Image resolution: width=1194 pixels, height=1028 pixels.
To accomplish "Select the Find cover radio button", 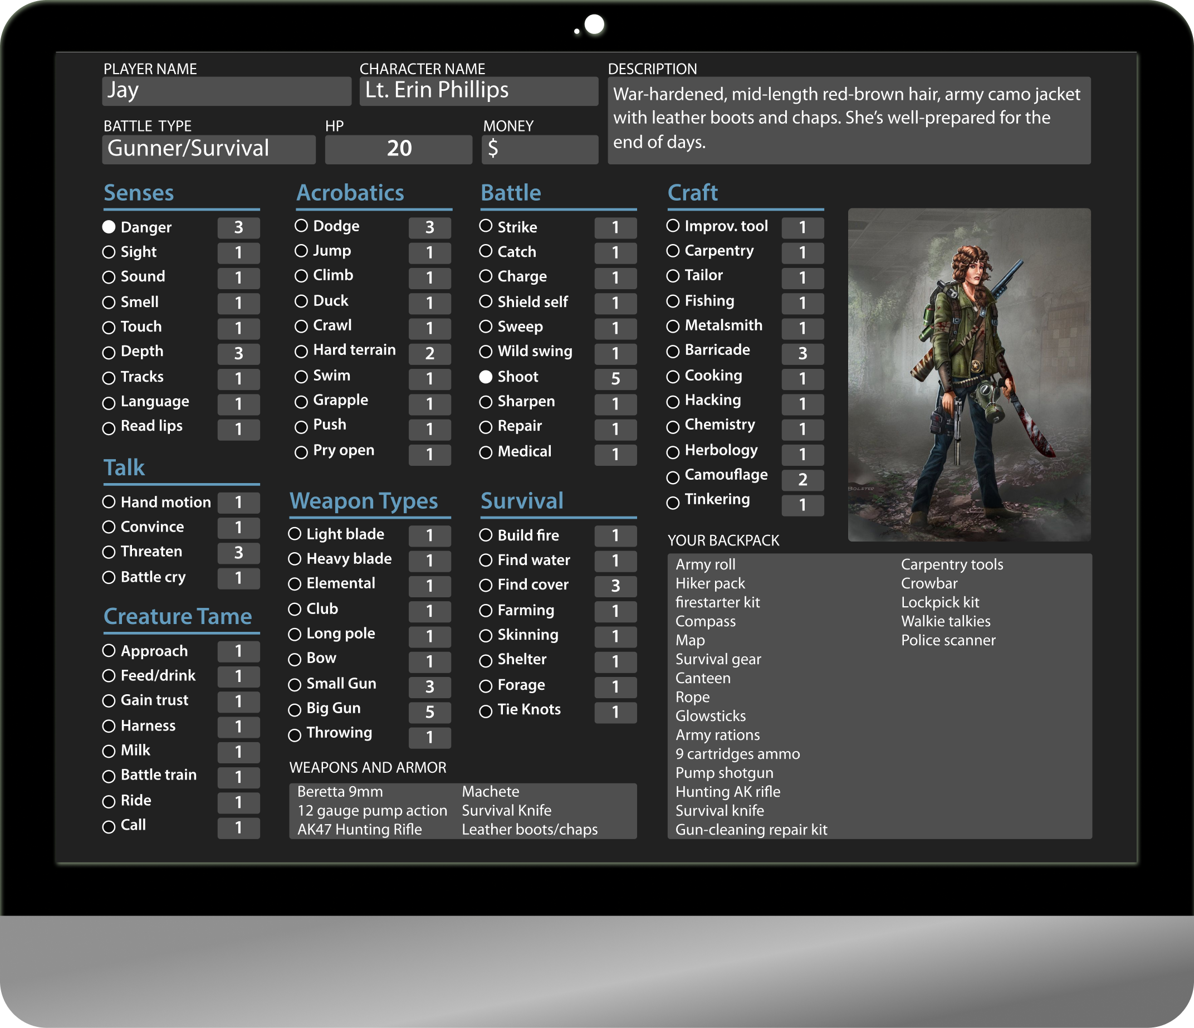I will pyautogui.click(x=486, y=585).
